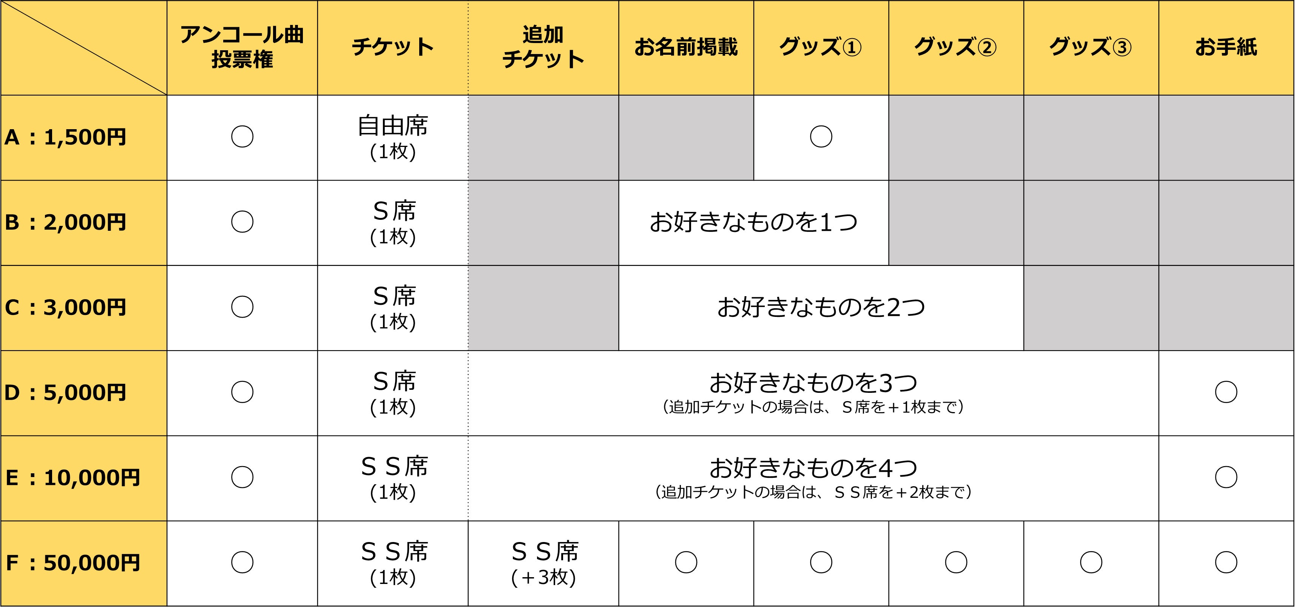Click the グッズ③ circle in row F

1090,562
